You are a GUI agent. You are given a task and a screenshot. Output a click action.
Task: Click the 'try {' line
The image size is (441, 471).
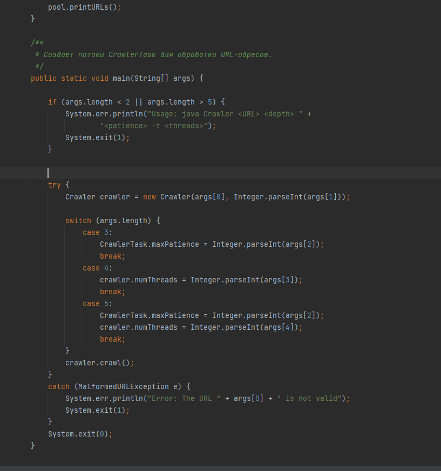(59, 185)
